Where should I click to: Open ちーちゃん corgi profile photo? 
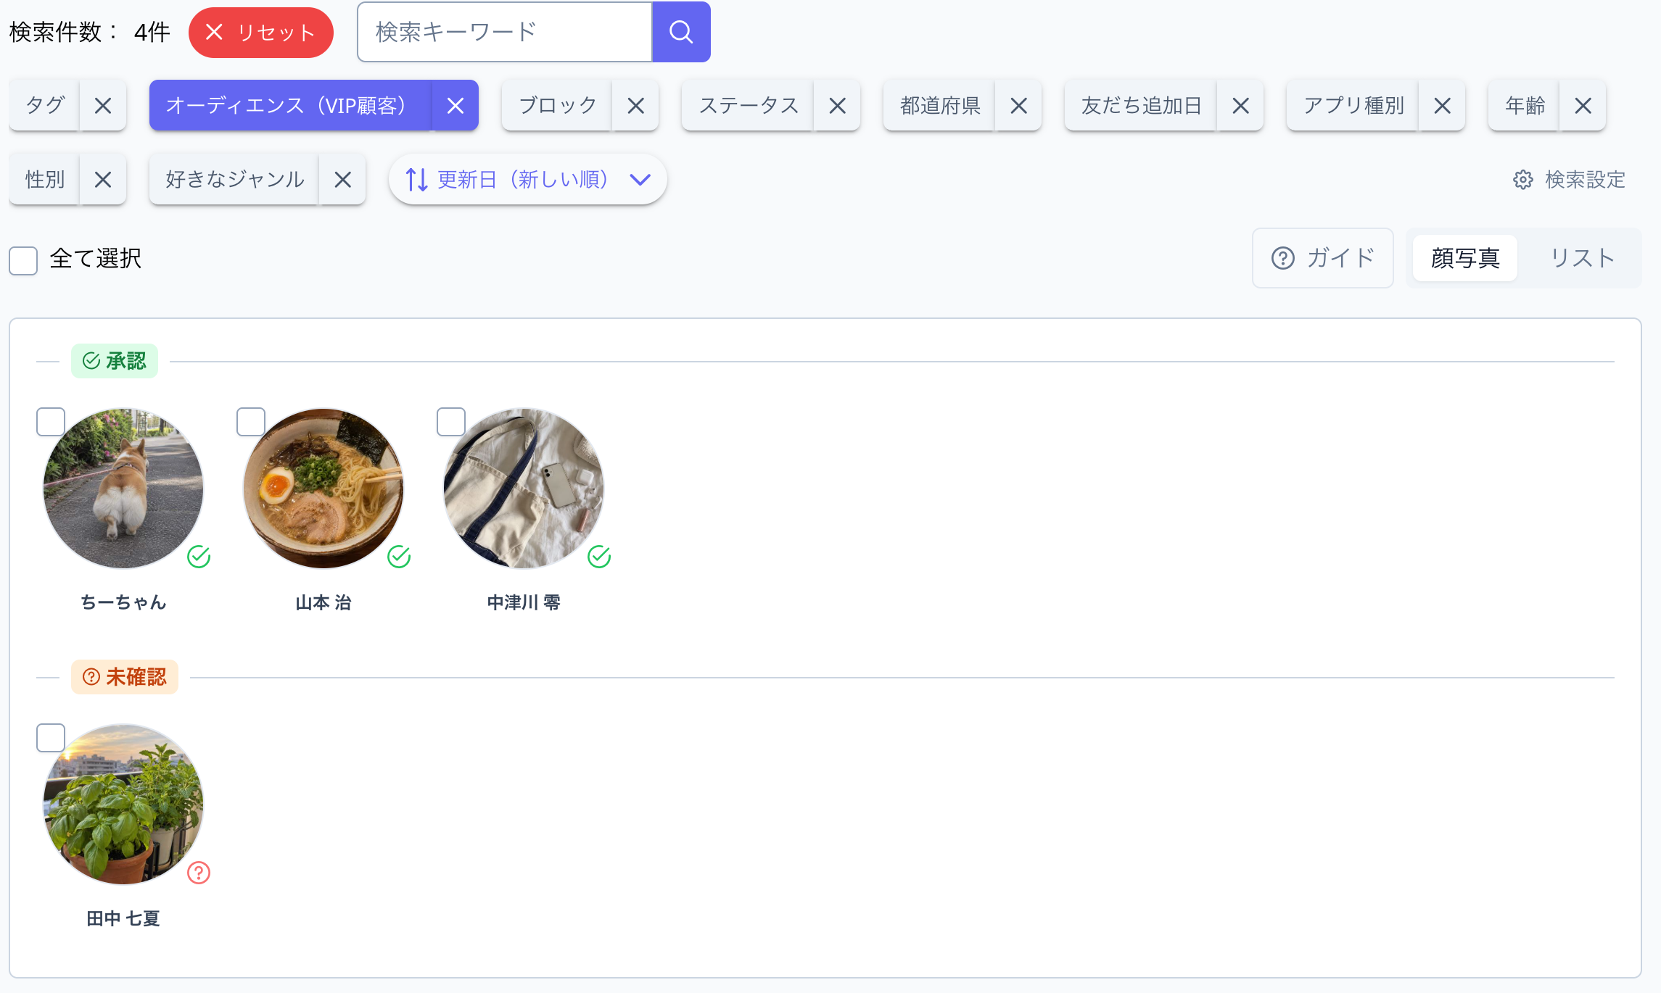coord(123,489)
